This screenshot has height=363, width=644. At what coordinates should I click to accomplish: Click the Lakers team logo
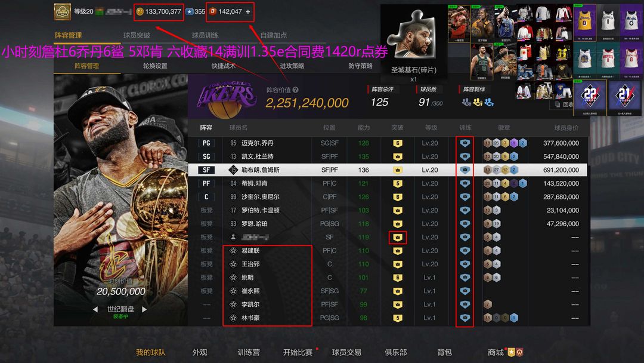pos(227,99)
